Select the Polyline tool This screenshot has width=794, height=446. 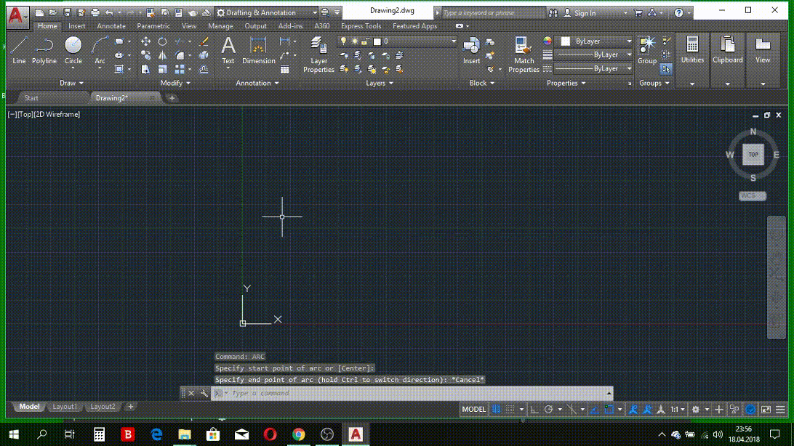coord(44,50)
